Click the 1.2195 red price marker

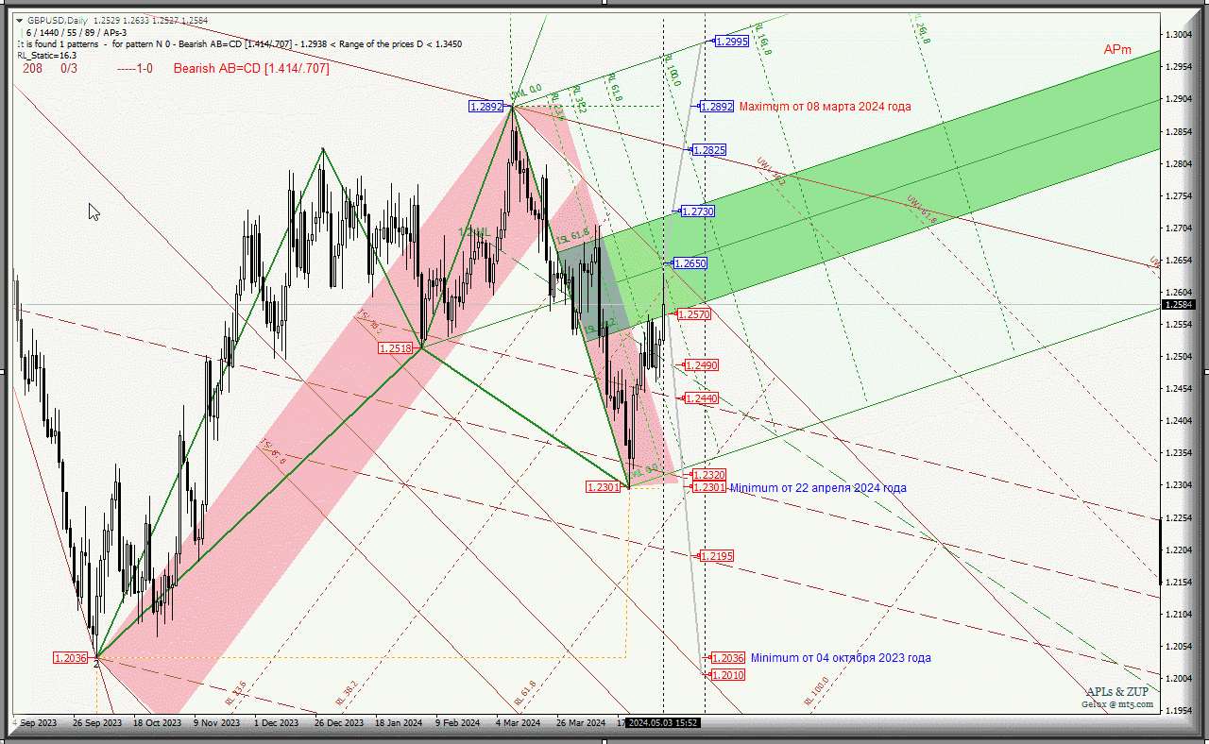pyautogui.click(x=716, y=556)
